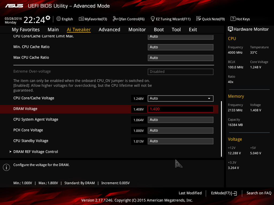Open Quick Note(F9)
Screen dimensions: 274x205
coord(213,19)
